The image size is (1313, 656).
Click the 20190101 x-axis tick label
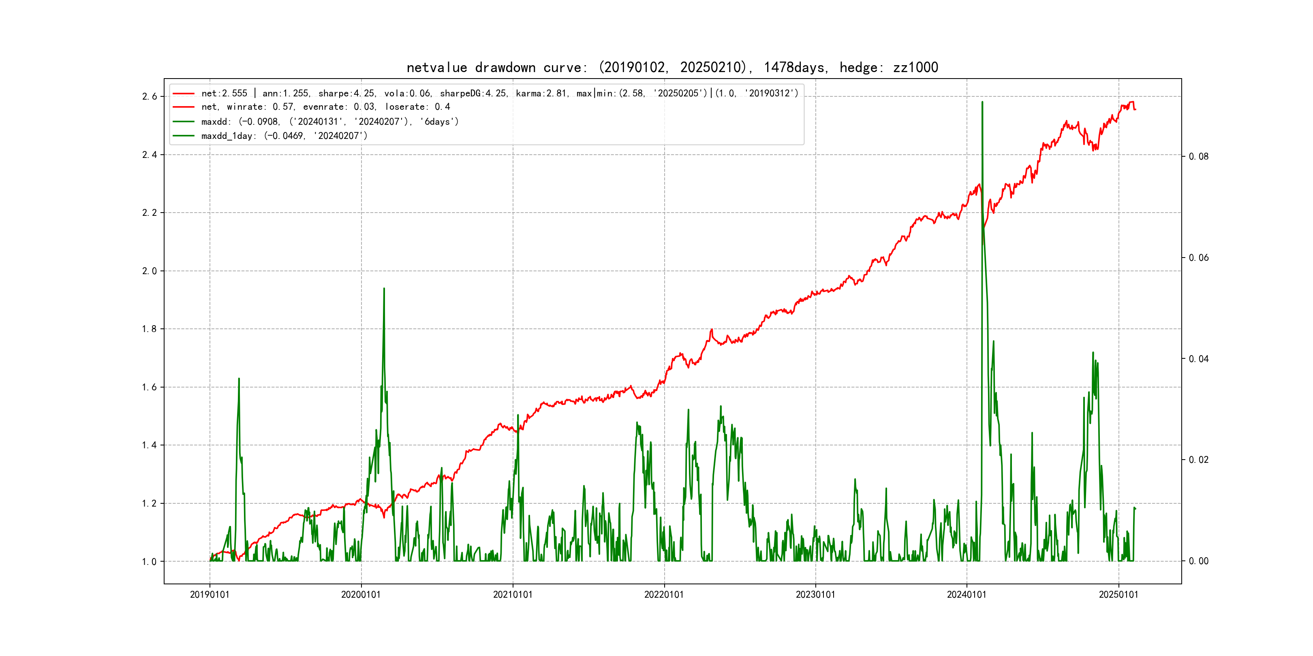(x=210, y=594)
